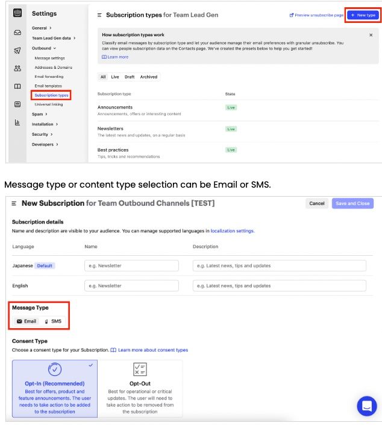
Task: Click English Name input field
Action: [x=131, y=286]
